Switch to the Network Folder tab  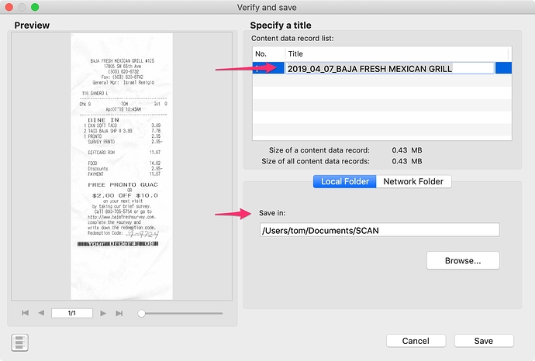pos(413,181)
